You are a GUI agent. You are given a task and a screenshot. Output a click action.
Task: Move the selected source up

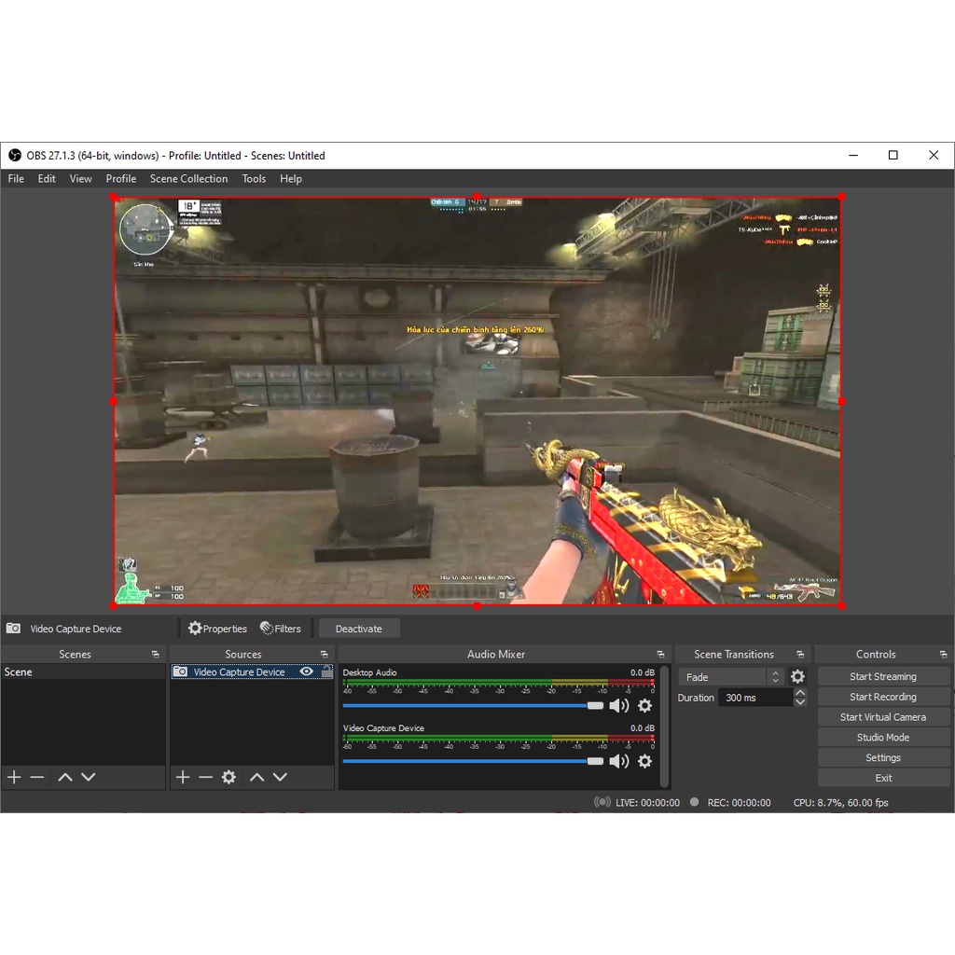(x=256, y=777)
